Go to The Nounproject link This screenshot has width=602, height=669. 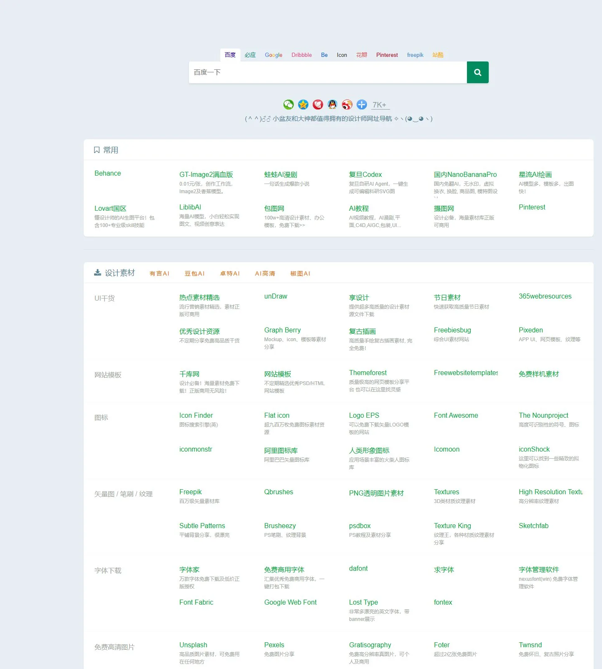(x=543, y=415)
